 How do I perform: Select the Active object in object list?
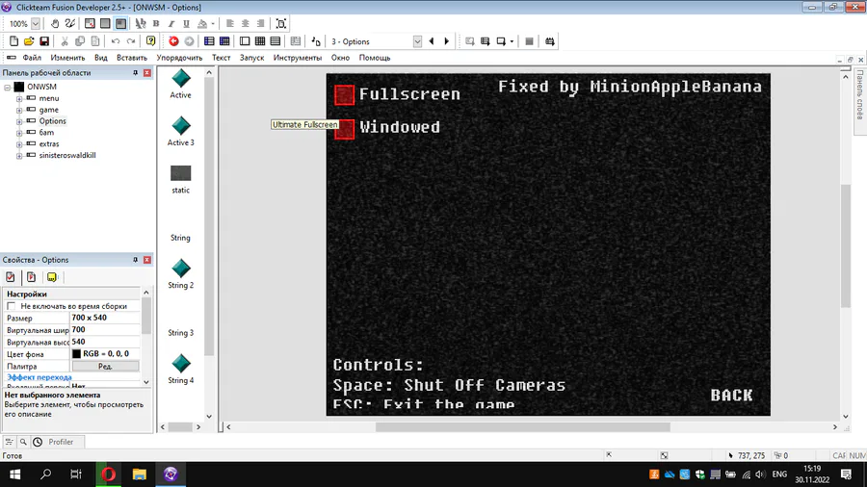181,85
